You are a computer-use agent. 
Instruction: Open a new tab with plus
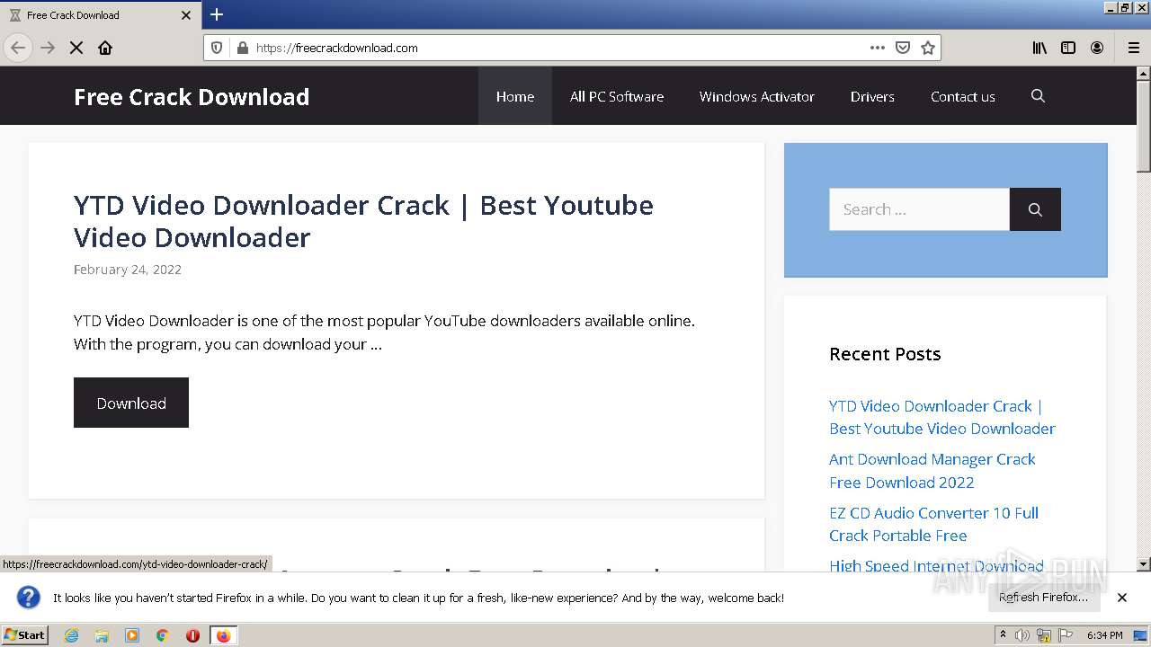pyautogui.click(x=217, y=14)
